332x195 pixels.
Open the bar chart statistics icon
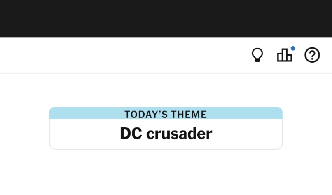pyautogui.click(x=285, y=55)
